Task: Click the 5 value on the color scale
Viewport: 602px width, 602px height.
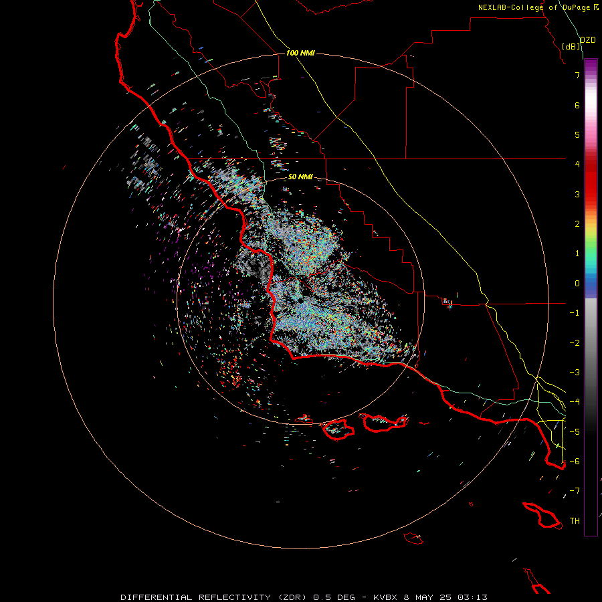Action: tap(577, 134)
